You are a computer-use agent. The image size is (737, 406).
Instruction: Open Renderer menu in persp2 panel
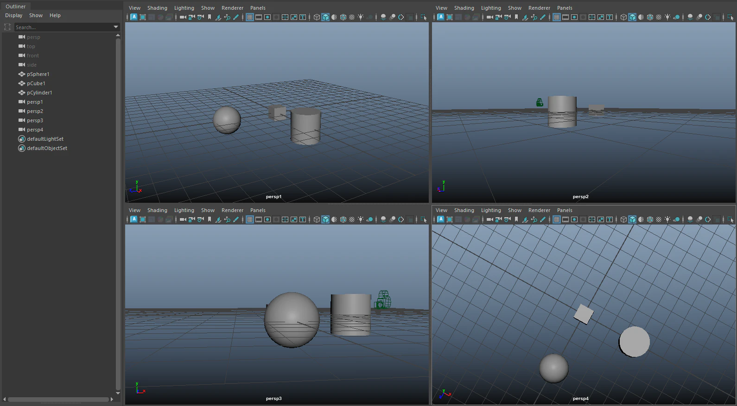click(x=539, y=8)
